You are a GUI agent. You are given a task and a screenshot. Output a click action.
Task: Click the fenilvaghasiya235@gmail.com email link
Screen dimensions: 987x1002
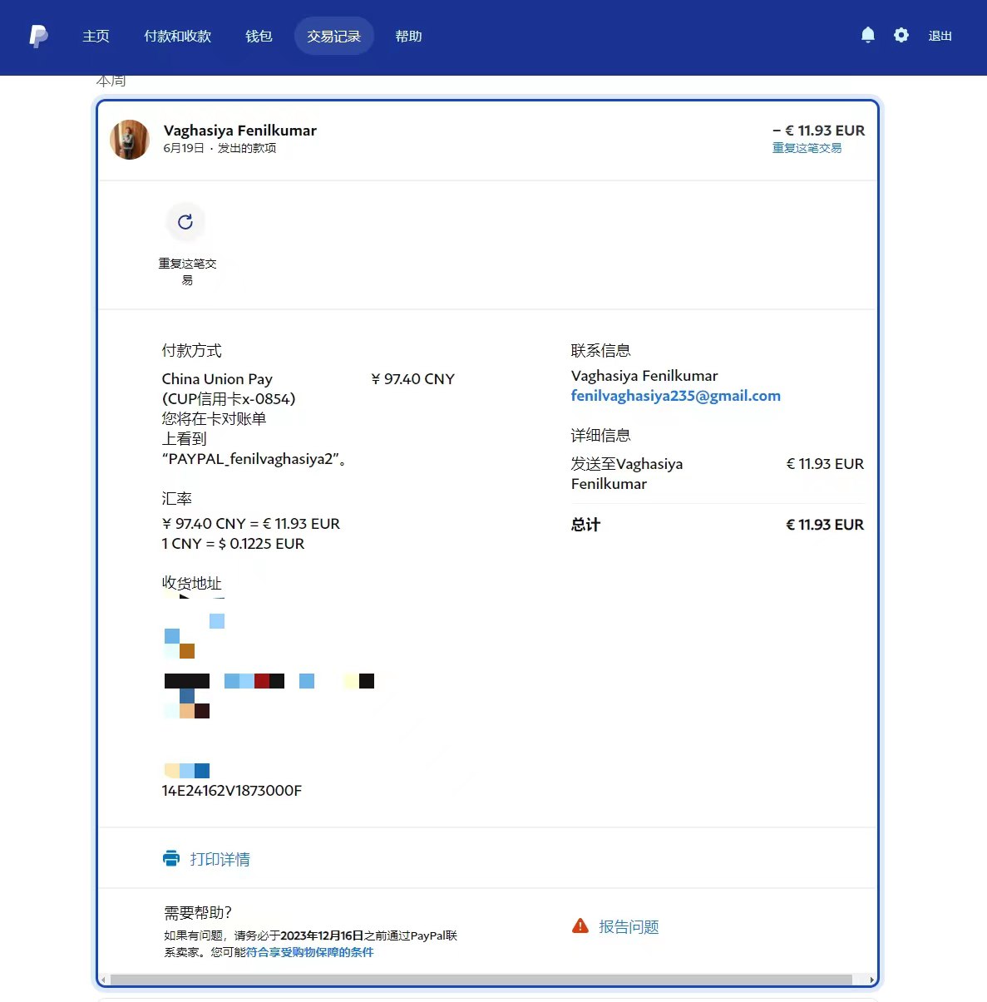(675, 396)
